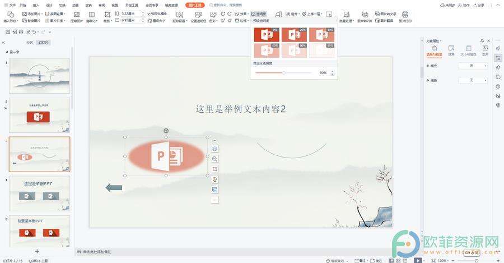Click the custom transparency slider handle
This screenshot has width=504, height=263.
pyautogui.click(x=284, y=73)
